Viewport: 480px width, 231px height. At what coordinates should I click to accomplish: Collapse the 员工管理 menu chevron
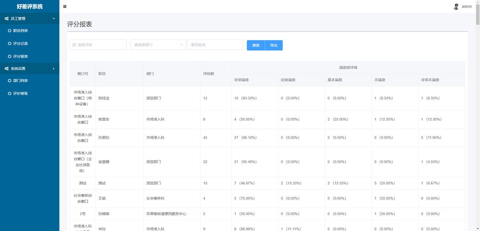pos(54,19)
